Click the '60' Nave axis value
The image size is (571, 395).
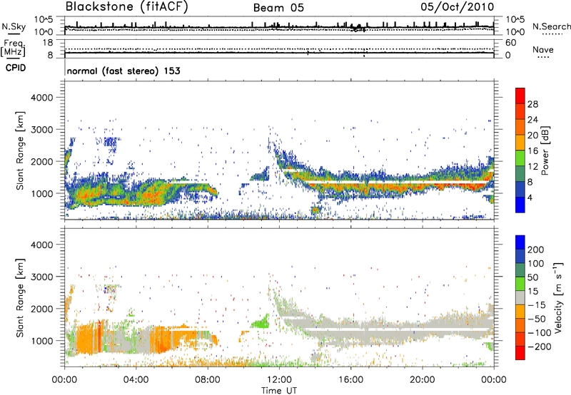coord(510,43)
